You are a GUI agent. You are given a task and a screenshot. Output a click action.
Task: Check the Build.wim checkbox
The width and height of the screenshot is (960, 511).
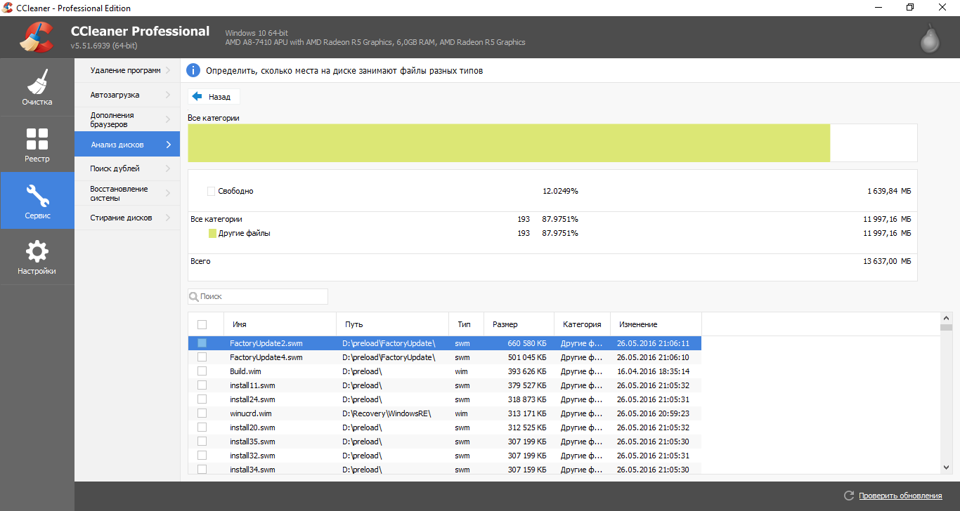(x=202, y=371)
